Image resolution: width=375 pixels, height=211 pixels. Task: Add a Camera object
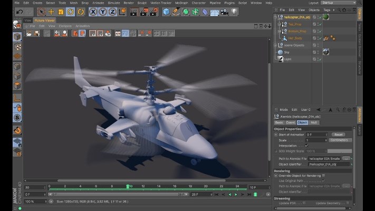pyautogui.click(x=224, y=12)
